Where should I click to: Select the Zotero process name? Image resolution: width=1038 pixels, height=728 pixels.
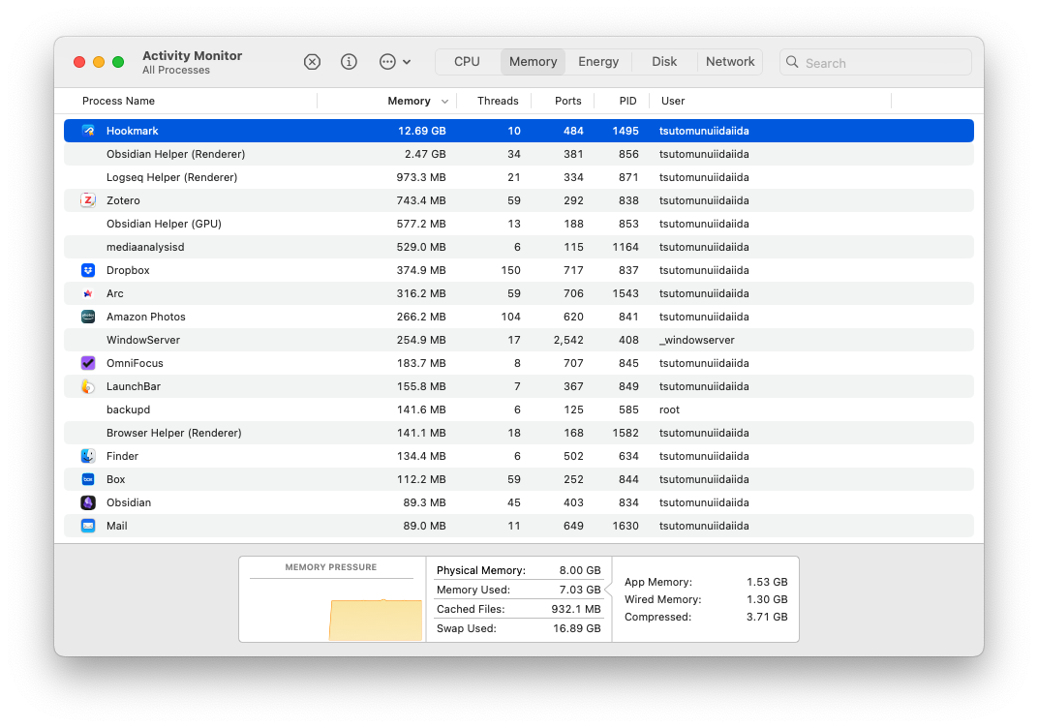[x=123, y=200]
